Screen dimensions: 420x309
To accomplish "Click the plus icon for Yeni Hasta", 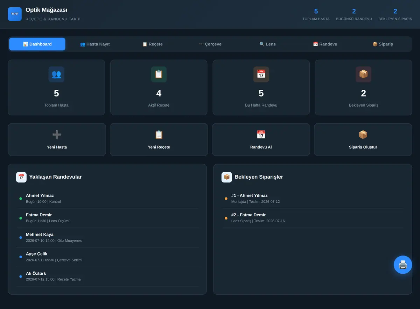I will (57, 135).
